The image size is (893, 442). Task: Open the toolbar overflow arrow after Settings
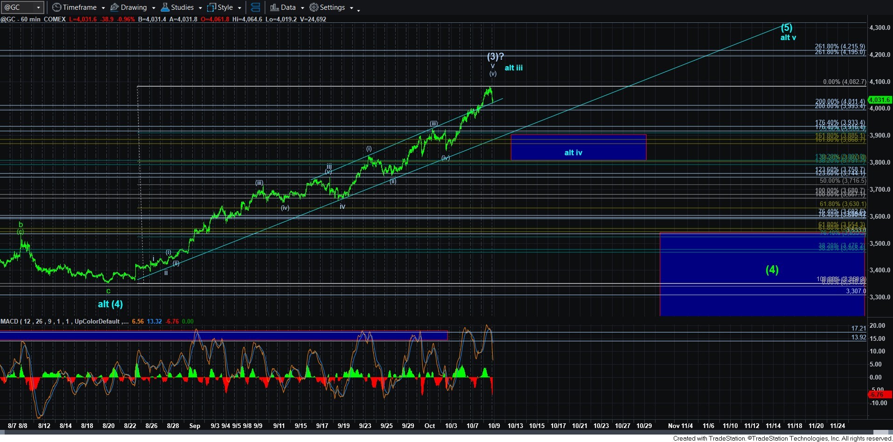pos(358,10)
